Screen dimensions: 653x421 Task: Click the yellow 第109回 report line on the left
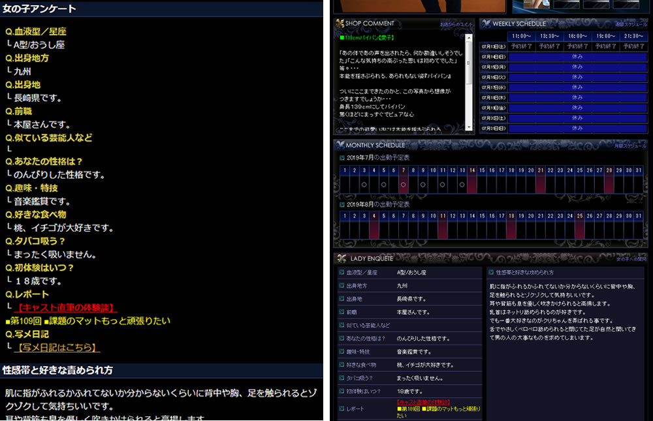coord(88,321)
